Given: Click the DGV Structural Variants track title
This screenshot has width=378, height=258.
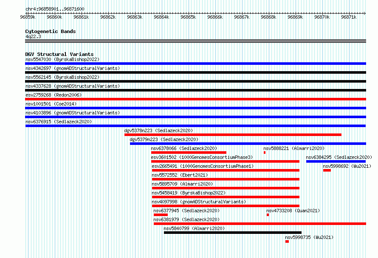Looking at the screenshot, I should 59,54.
